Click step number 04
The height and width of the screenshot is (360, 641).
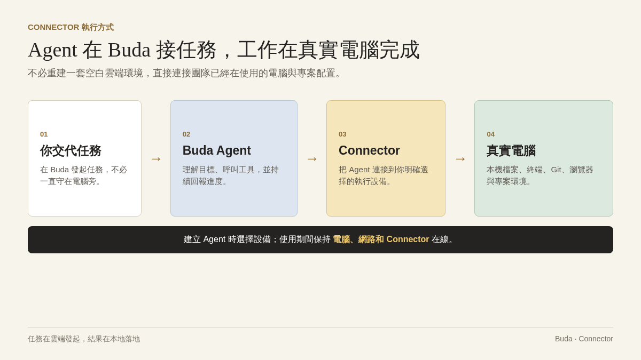[x=490, y=134]
